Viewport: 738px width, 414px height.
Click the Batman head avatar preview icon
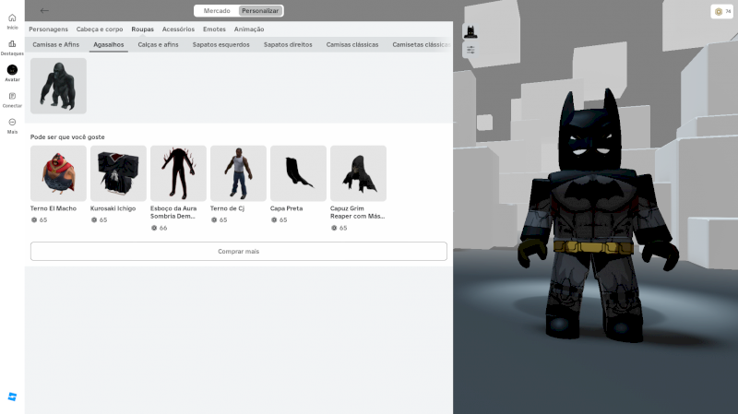pyautogui.click(x=470, y=32)
